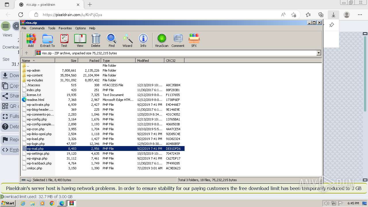Start VirusScan on the archive
Screen dimensions: 368x207
(162, 41)
